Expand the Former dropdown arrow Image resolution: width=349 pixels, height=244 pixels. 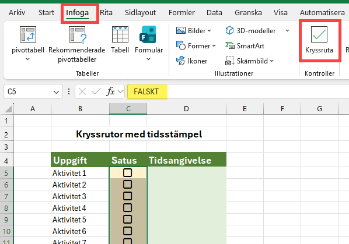tap(214, 46)
